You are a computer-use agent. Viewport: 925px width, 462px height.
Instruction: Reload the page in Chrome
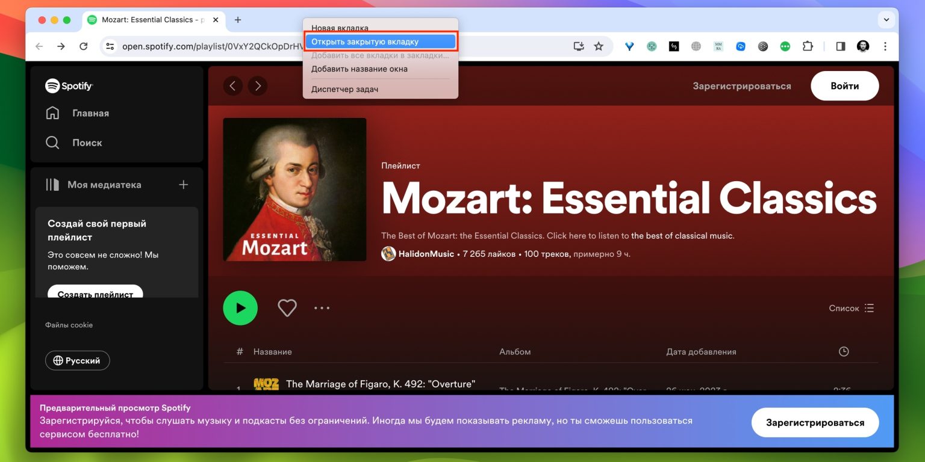[x=84, y=46]
